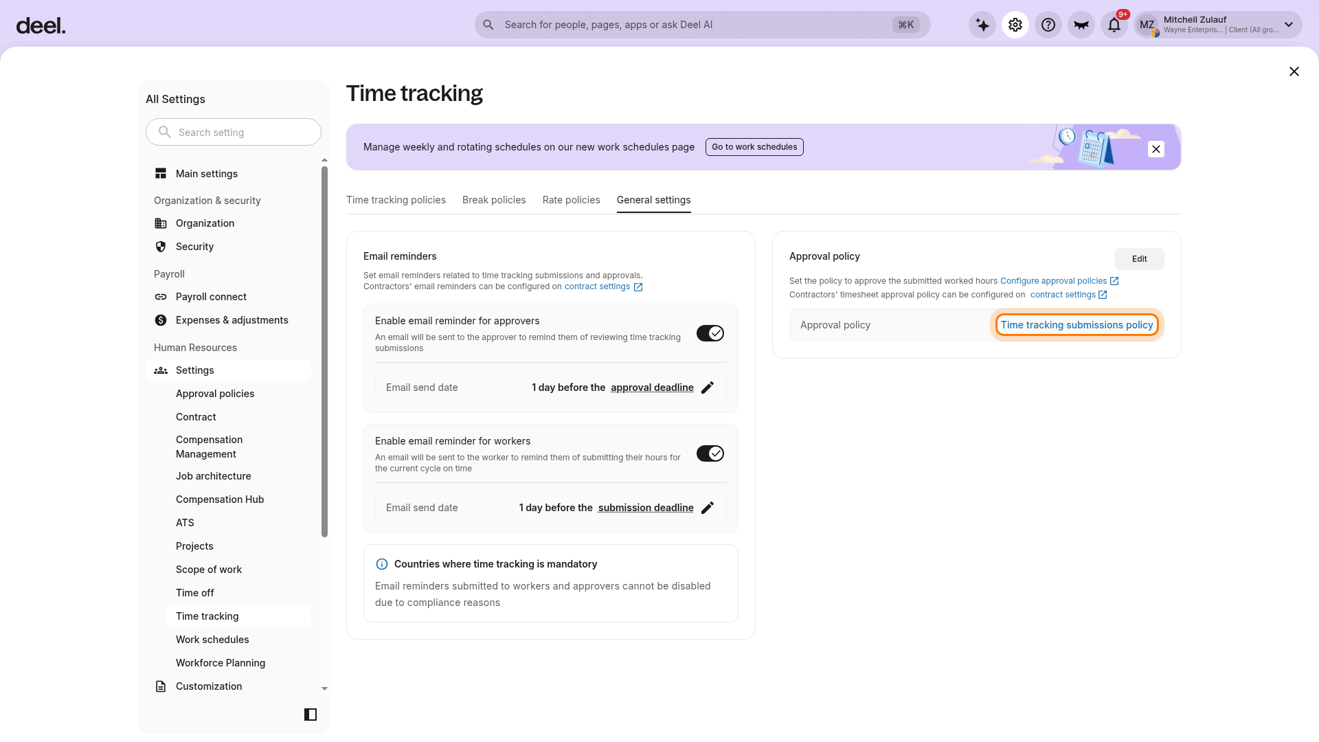Viewport: 1319px width, 742px height.
Task: Open settings gear icon in top bar
Action: (x=1015, y=25)
